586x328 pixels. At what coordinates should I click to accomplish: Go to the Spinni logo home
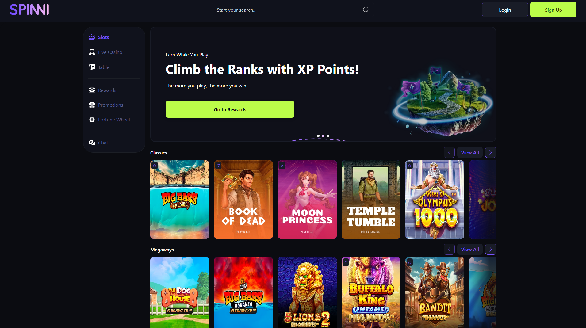pos(29,10)
